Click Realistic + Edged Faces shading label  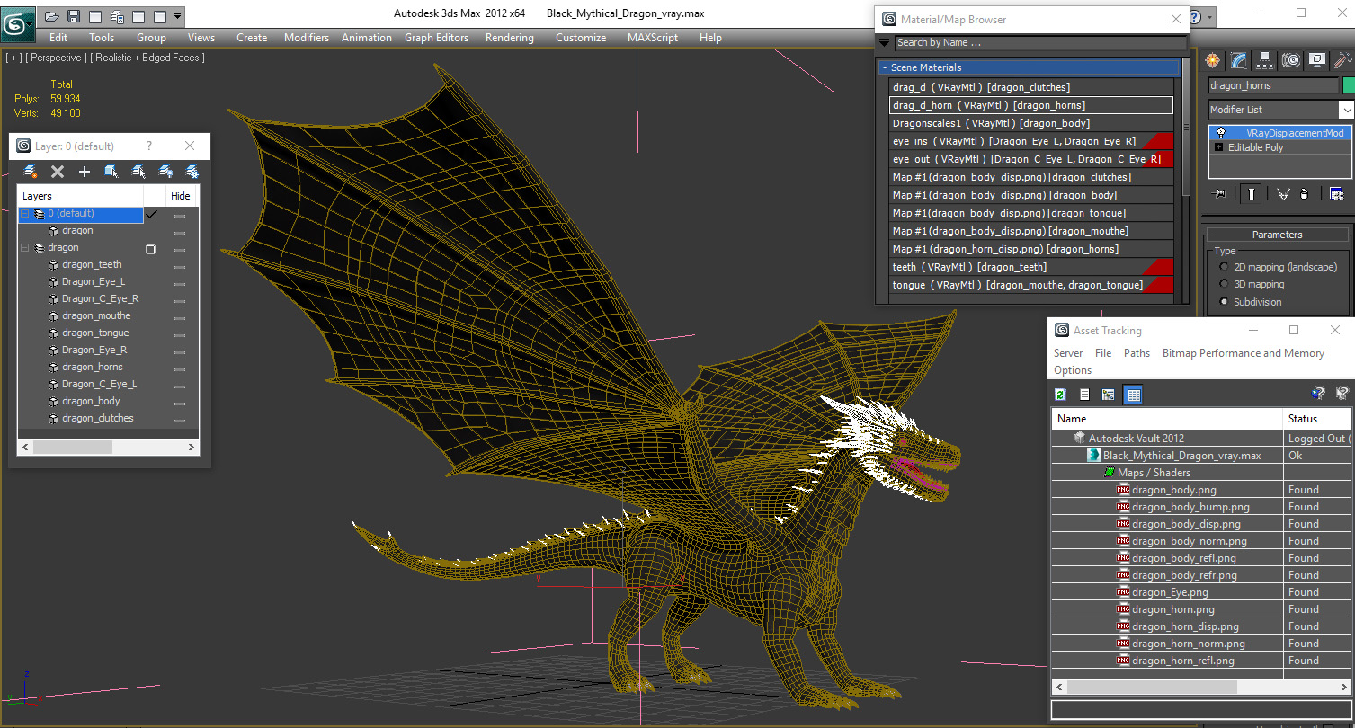(x=147, y=58)
